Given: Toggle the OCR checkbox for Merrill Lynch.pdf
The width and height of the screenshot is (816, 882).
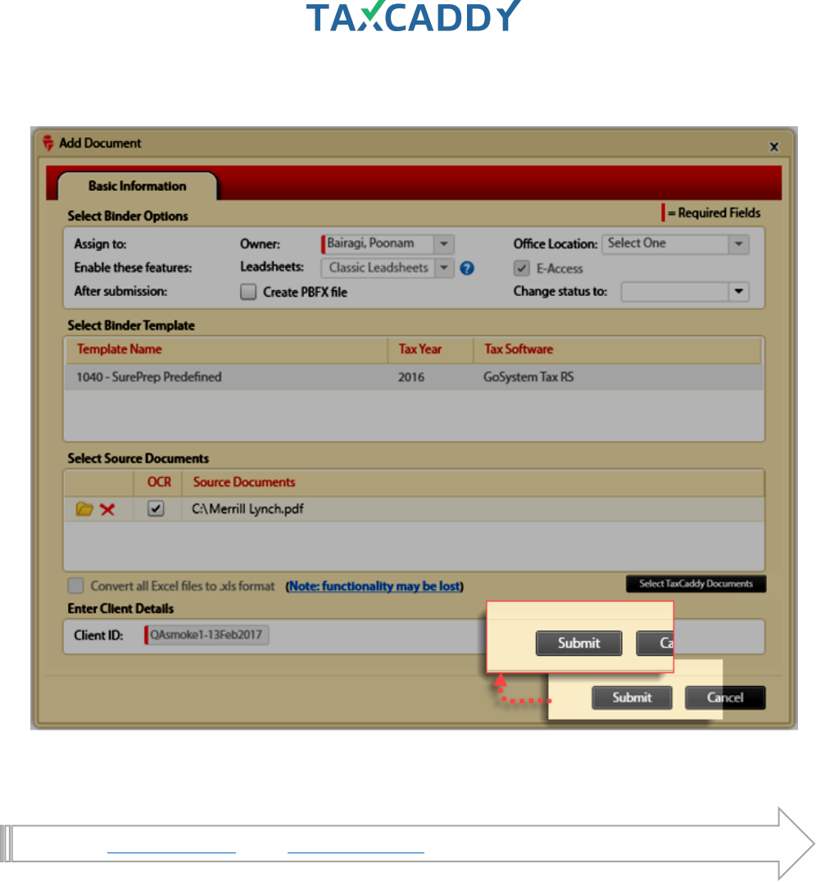Looking at the screenshot, I should click(156, 508).
